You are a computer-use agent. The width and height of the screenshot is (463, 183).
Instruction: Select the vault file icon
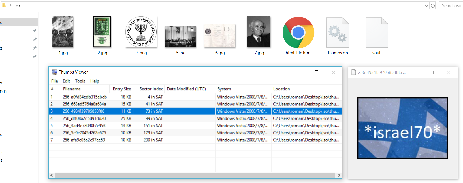(377, 32)
